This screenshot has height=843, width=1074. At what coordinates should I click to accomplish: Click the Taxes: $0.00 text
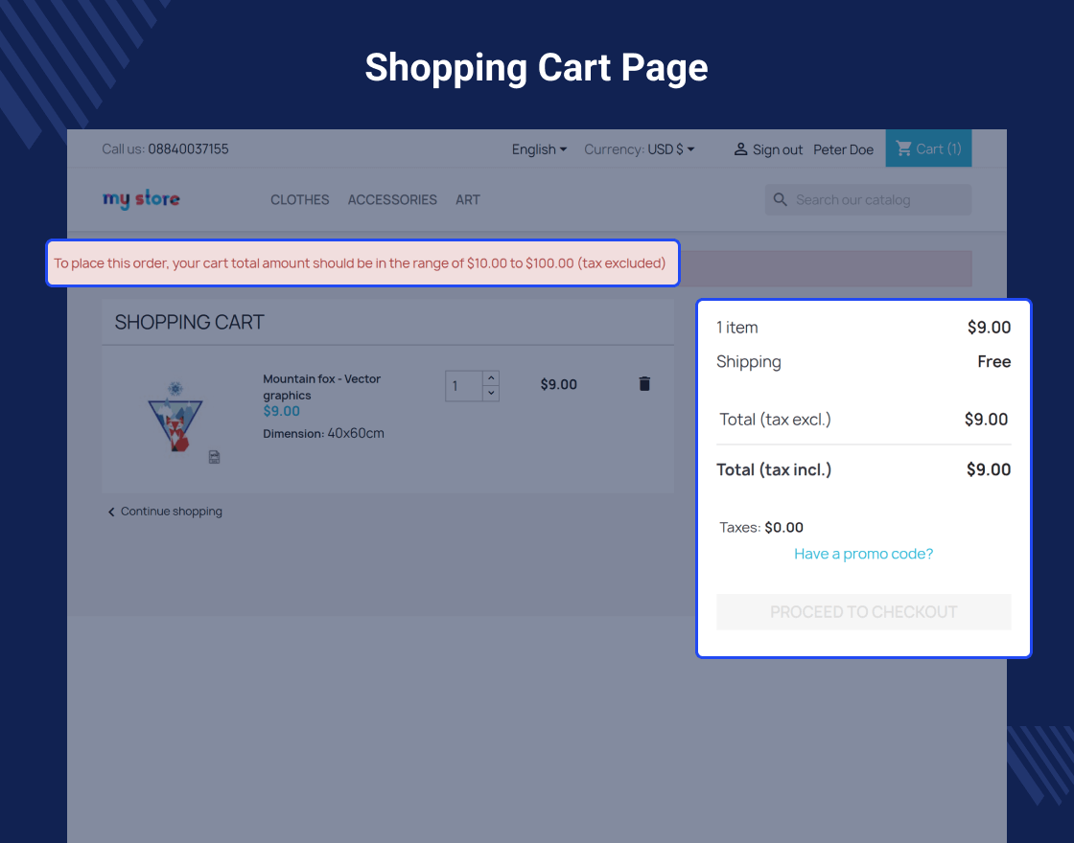(x=761, y=528)
